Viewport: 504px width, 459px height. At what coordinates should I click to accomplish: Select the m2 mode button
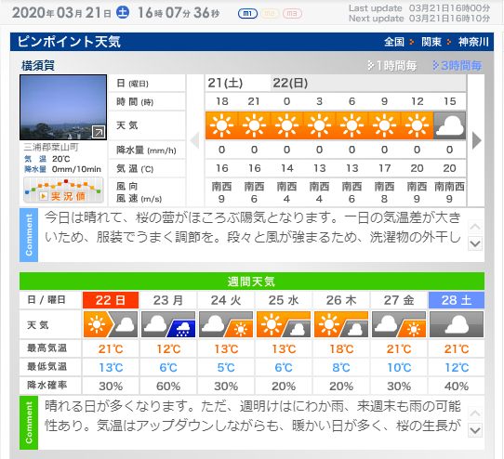point(270,14)
